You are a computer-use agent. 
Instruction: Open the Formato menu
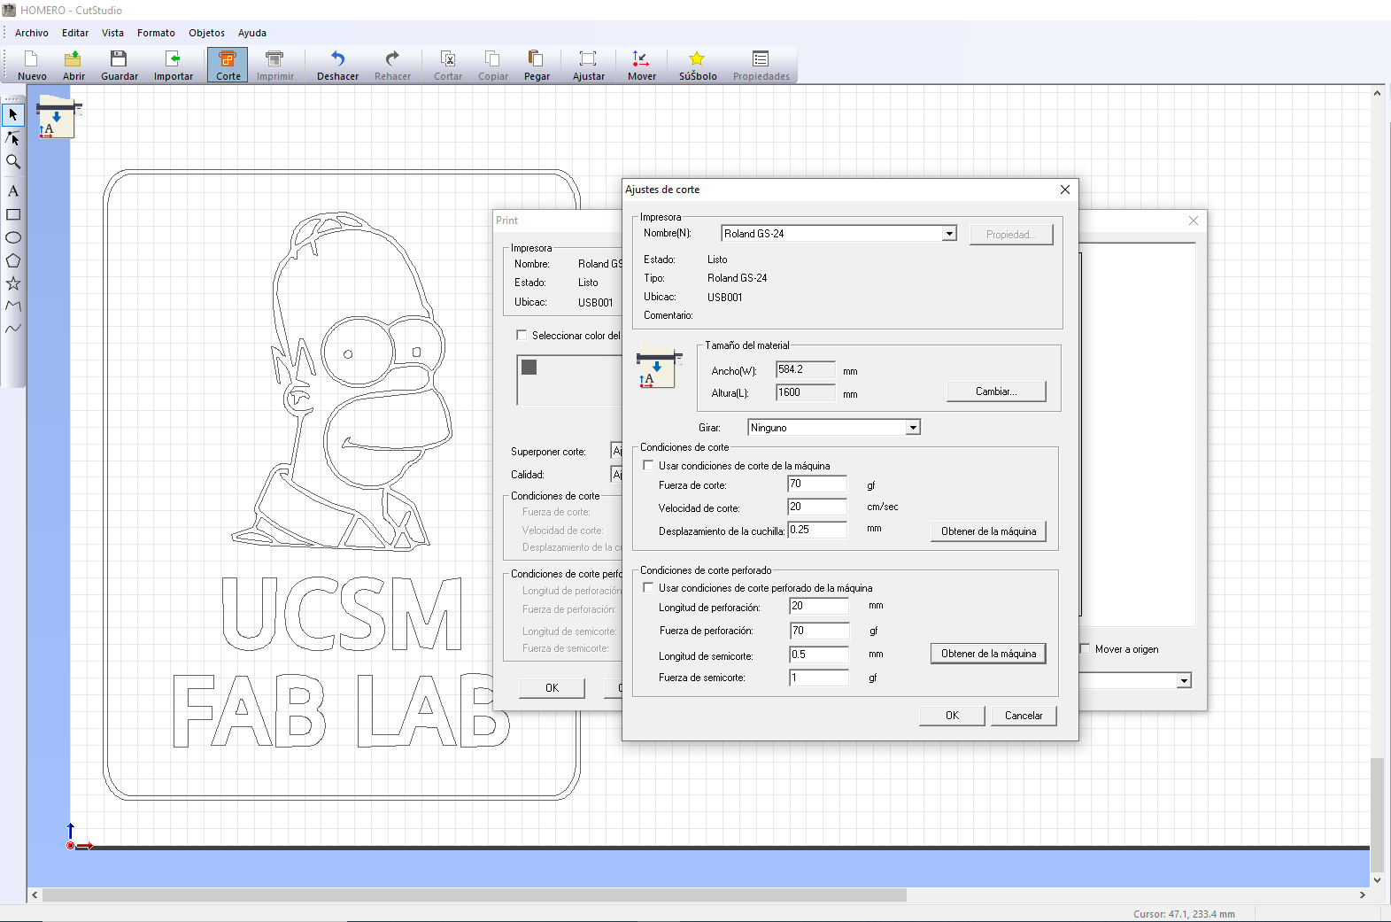[156, 33]
